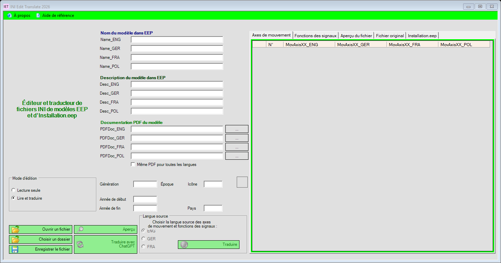Screen dimensions: 501x263
Task: Click Traduire avec ChatGPT button
Action: (x=106, y=244)
